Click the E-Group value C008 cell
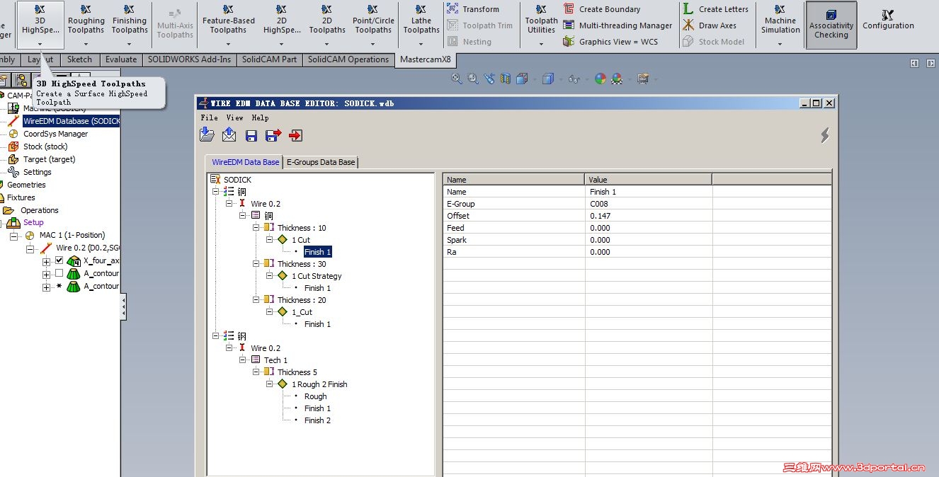 click(648, 204)
